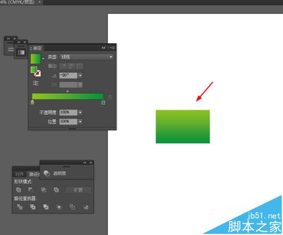Click the Intersect shape mode icon
The image size is (283, 235).
[x=44, y=190]
